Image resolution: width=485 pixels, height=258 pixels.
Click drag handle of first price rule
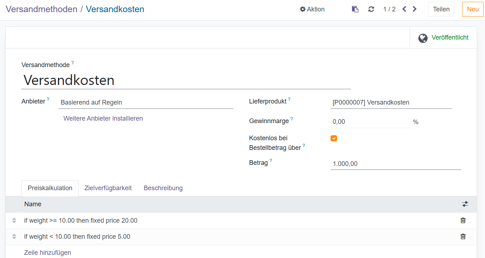pyautogui.click(x=14, y=221)
